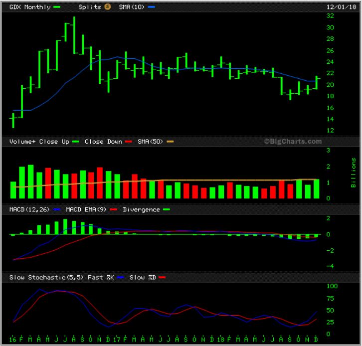The height and width of the screenshot is (346, 362).
Task: Click the red Close Down legend swatch
Action: (x=128, y=142)
